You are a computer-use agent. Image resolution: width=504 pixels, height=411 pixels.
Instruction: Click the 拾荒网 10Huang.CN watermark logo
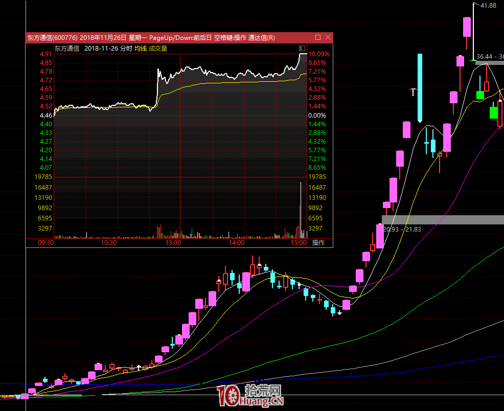tap(250, 396)
